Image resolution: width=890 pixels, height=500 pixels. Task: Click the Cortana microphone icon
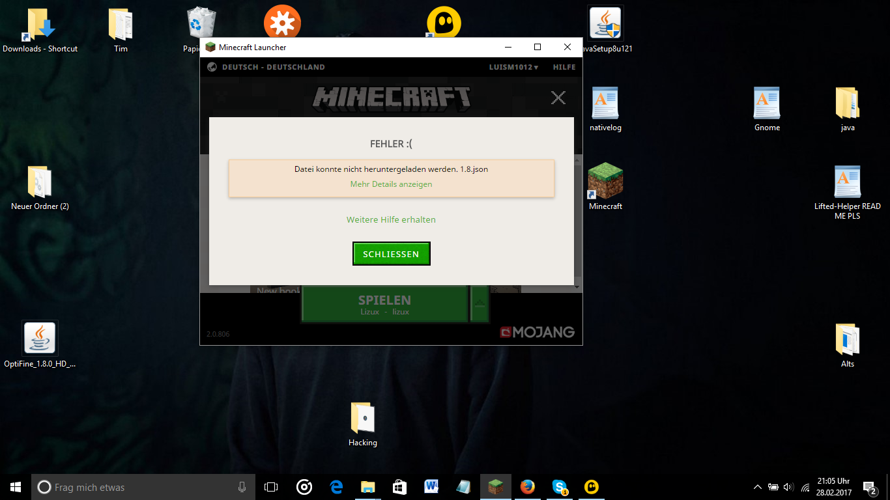[x=242, y=487]
